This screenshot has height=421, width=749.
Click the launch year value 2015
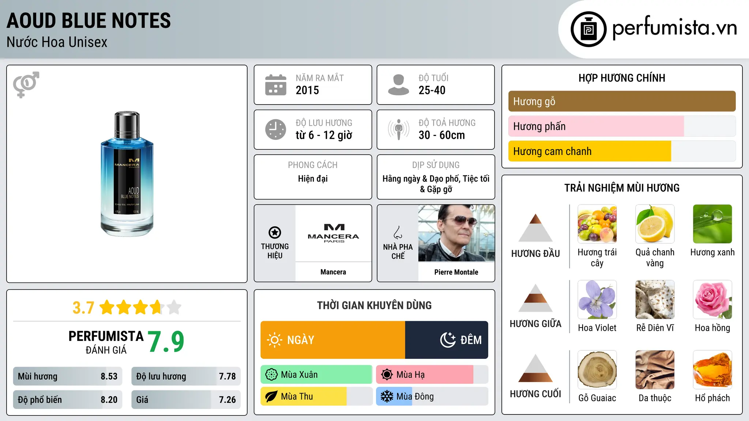coord(307,90)
